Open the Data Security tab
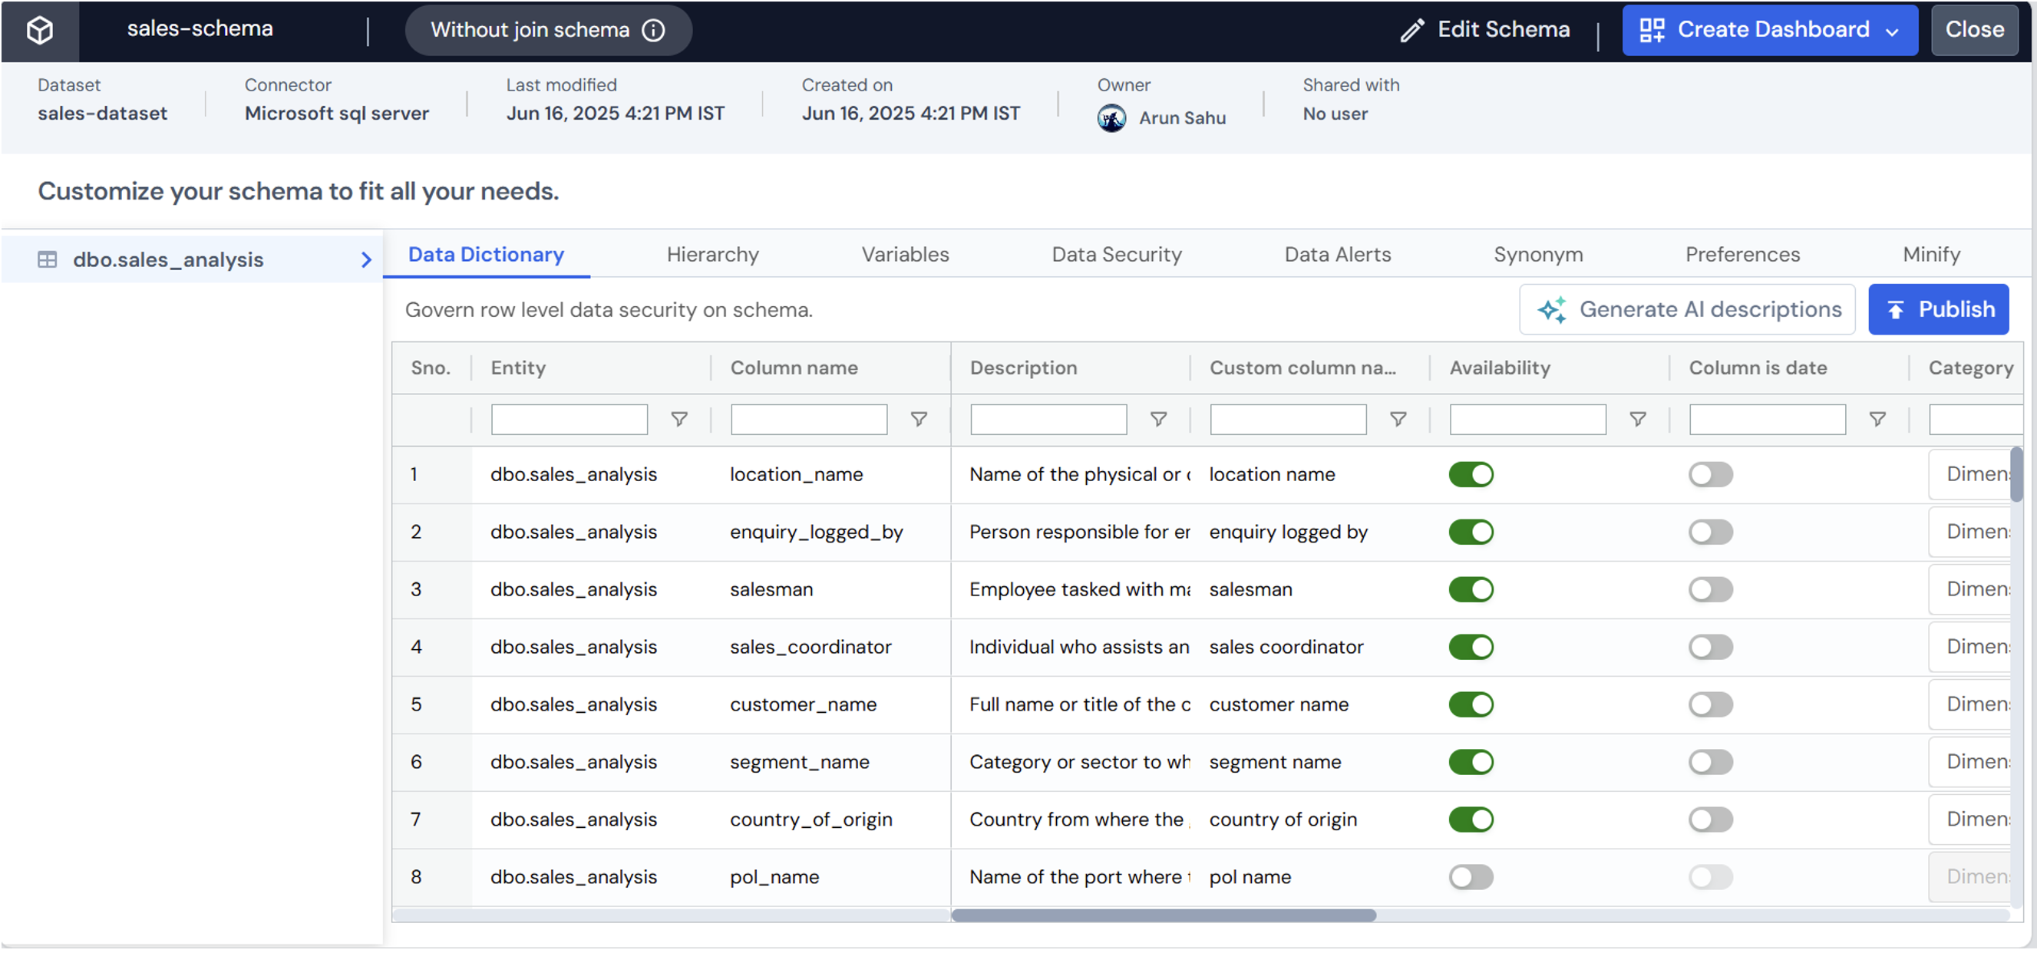 (x=1116, y=254)
